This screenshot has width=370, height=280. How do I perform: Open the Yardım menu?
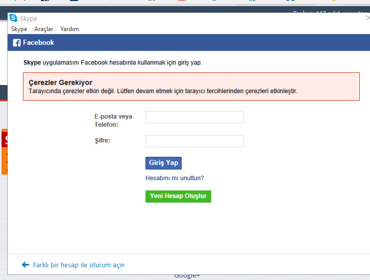point(69,29)
